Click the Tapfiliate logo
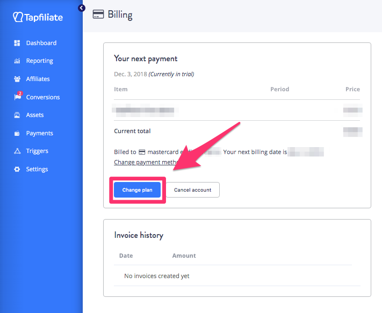 pyautogui.click(x=38, y=17)
